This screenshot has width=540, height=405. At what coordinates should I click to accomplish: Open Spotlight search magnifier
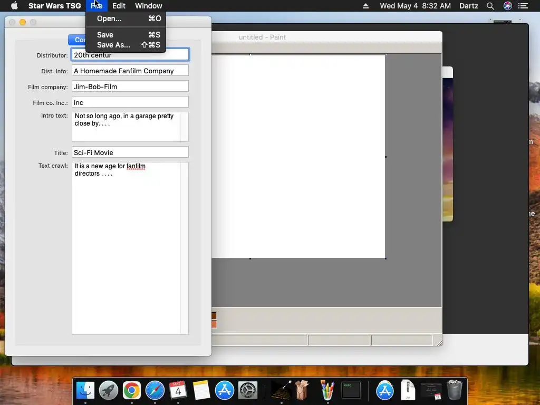click(490, 6)
